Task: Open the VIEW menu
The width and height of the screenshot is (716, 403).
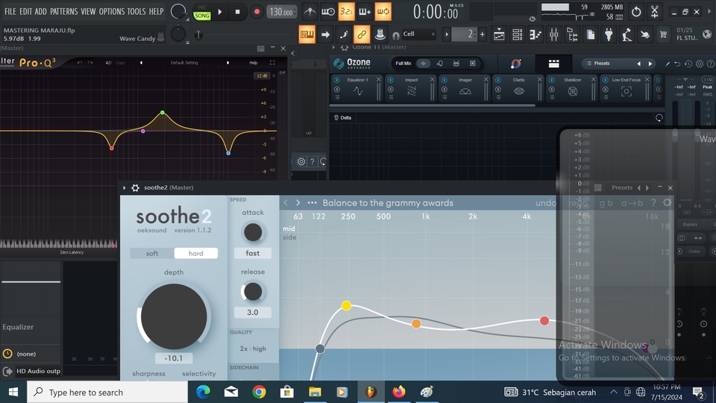Action: point(88,12)
